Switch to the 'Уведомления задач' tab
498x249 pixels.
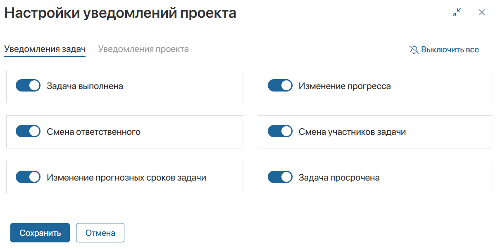click(x=45, y=49)
